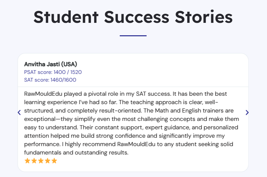Click the word "Stories" in the heading
Image resolution: width=267 pixels, height=177 pixels.
click(204, 16)
